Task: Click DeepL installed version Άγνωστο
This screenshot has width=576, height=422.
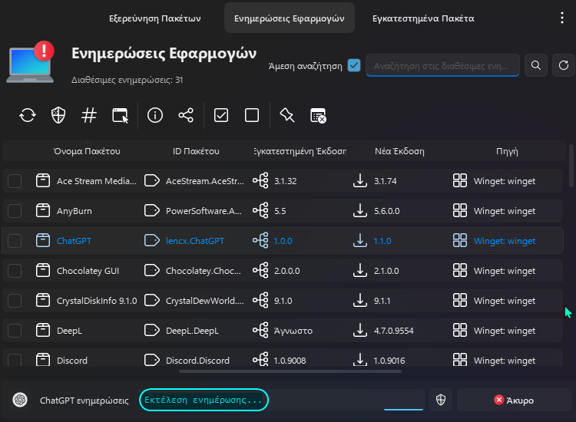Action: [293, 331]
